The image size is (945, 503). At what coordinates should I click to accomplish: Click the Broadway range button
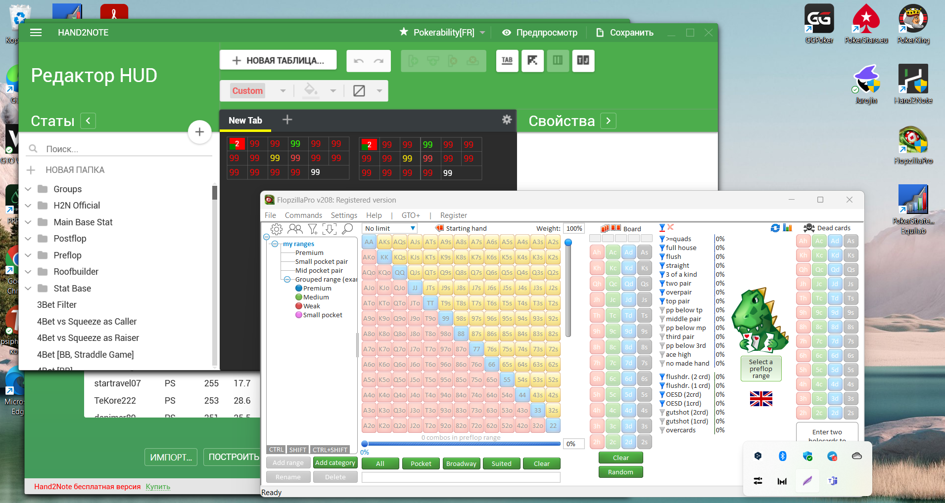tap(461, 463)
